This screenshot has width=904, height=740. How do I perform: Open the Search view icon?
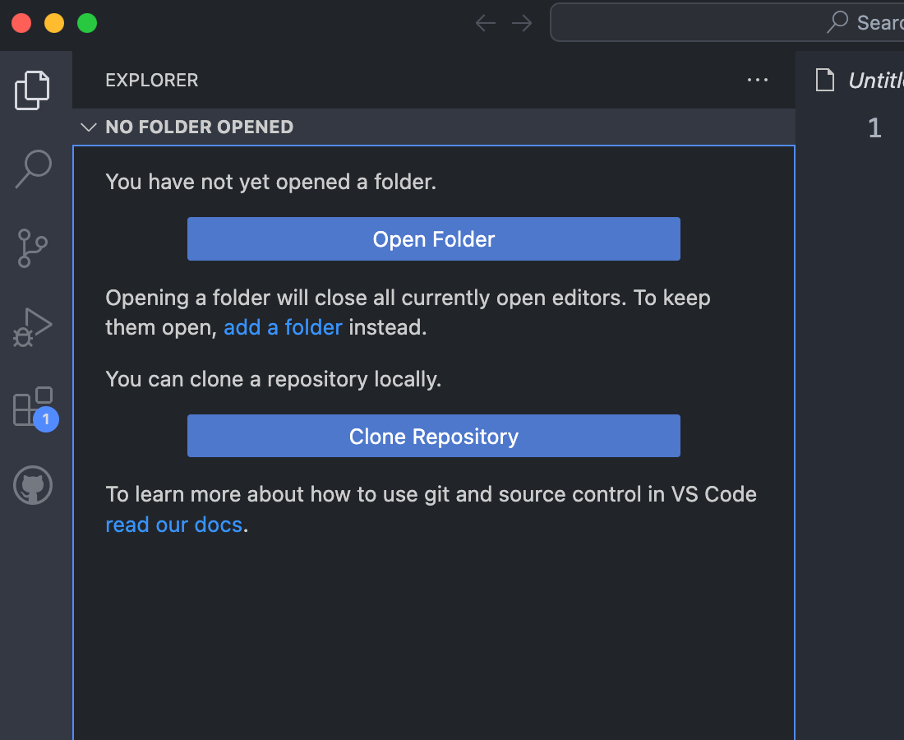tap(33, 169)
